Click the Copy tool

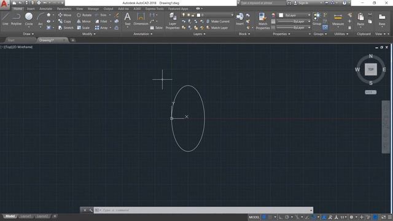[x=64, y=21]
